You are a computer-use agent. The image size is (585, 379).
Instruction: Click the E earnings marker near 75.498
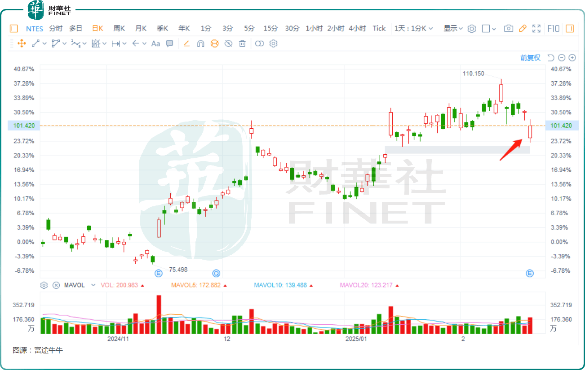pyautogui.click(x=158, y=273)
